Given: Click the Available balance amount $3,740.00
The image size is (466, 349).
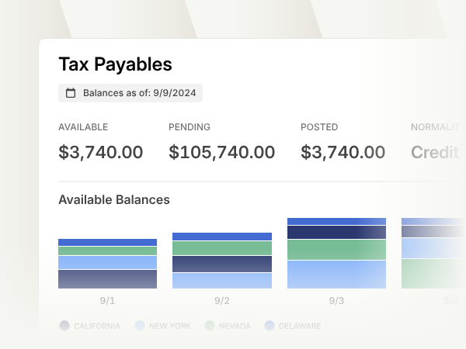Looking at the screenshot, I should click(101, 152).
